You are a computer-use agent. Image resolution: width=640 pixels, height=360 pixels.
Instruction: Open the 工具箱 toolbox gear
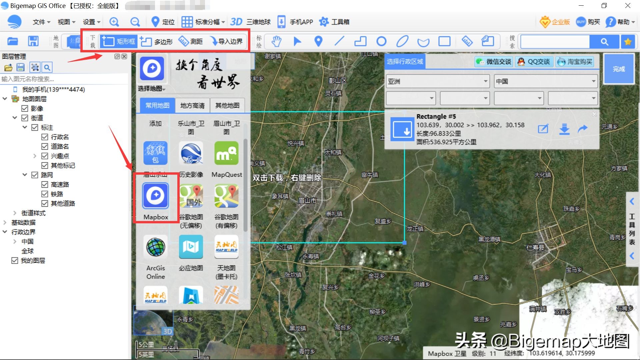(x=334, y=22)
